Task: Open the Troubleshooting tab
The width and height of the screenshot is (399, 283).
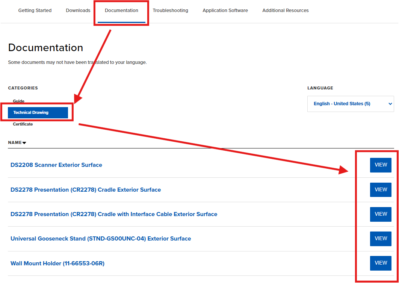Action: click(170, 11)
